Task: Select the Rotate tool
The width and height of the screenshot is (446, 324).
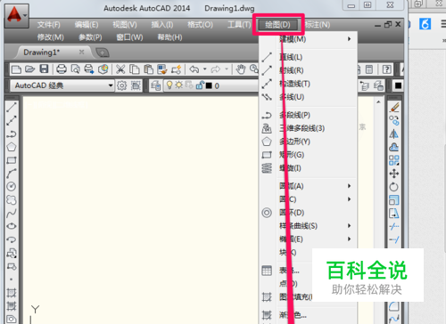Action: (394, 187)
